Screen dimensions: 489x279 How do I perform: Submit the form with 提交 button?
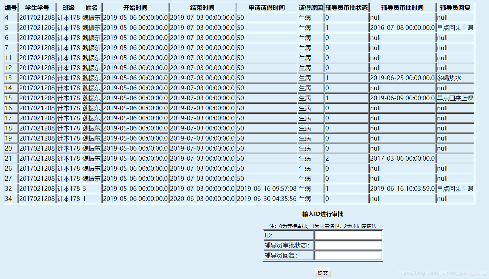pyautogui.click(x=323, y=273)
